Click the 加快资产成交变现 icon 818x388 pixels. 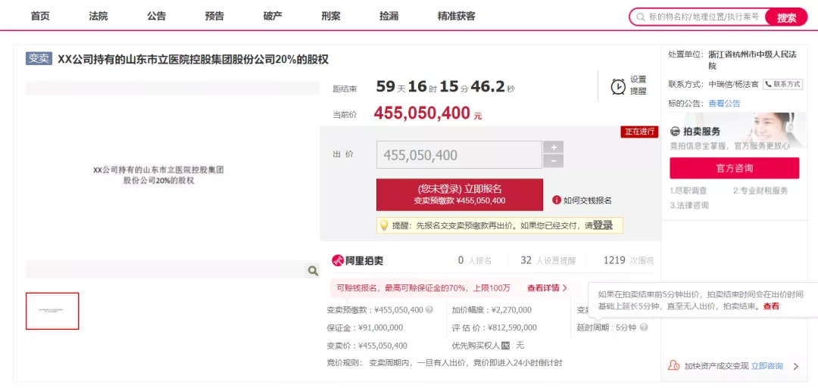tap(673, 365)
